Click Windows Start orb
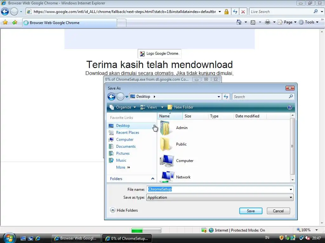The image size is (325, 243). click(9, 238)
